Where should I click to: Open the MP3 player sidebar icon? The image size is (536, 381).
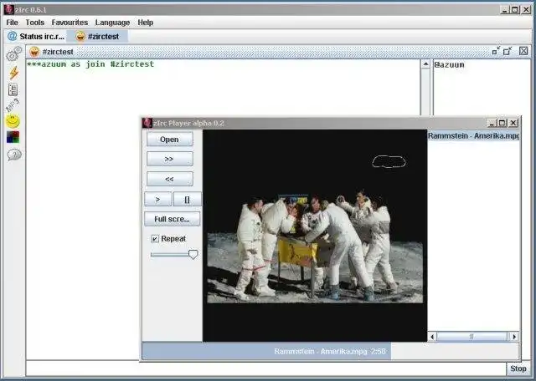coord(13,105)
